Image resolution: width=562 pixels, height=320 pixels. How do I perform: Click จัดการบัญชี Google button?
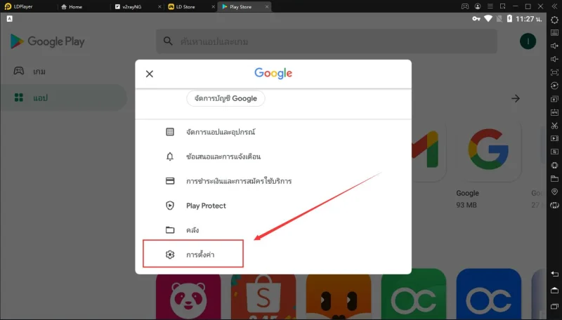point(226,98)
